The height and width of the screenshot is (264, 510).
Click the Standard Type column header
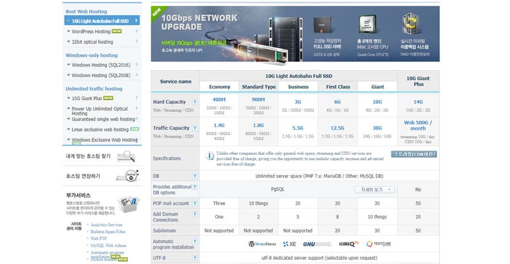pyautogui.click(x=259, y=87)
